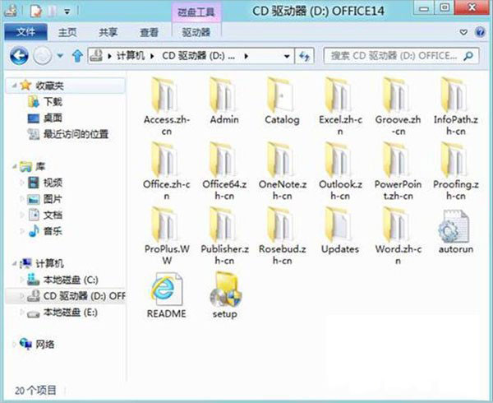Open the 文件 file menu
This screenshot has height=403, width=493.
[25, 32]
